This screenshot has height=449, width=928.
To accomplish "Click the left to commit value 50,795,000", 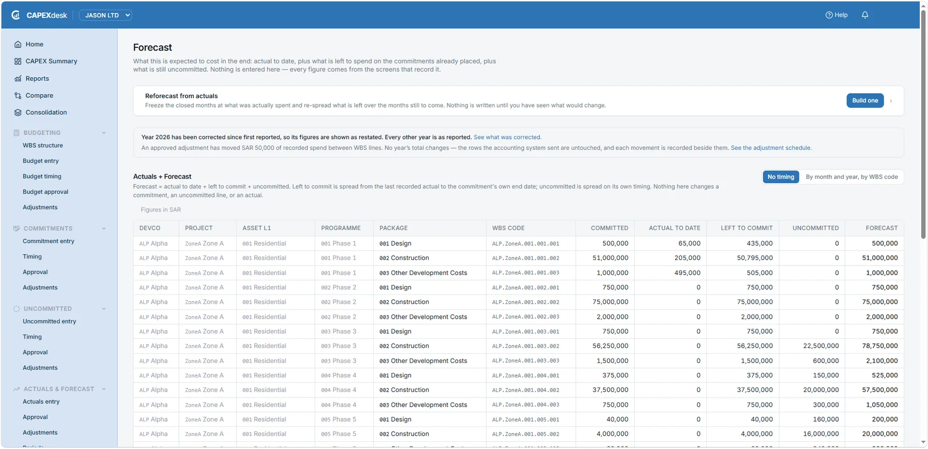I will 755,258.
